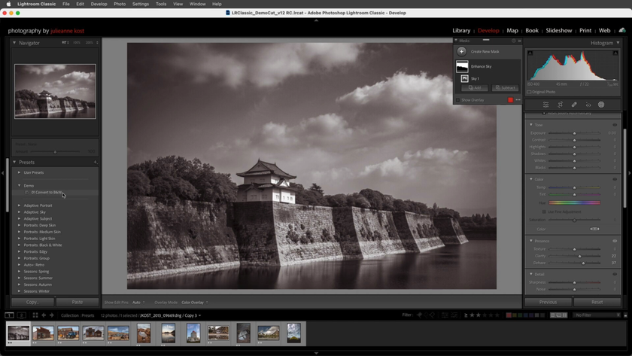Collapse the Demo presets group
The width and height of the screenshot is (632, 356).
[x=19, y=185]
